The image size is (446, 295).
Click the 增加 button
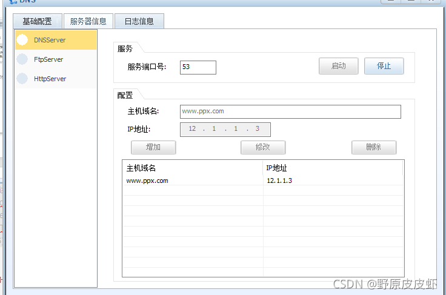(x=153, y=147)
